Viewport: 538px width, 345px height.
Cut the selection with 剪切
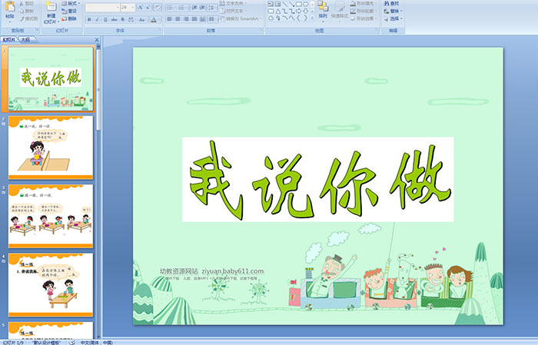tap(26, 3)
